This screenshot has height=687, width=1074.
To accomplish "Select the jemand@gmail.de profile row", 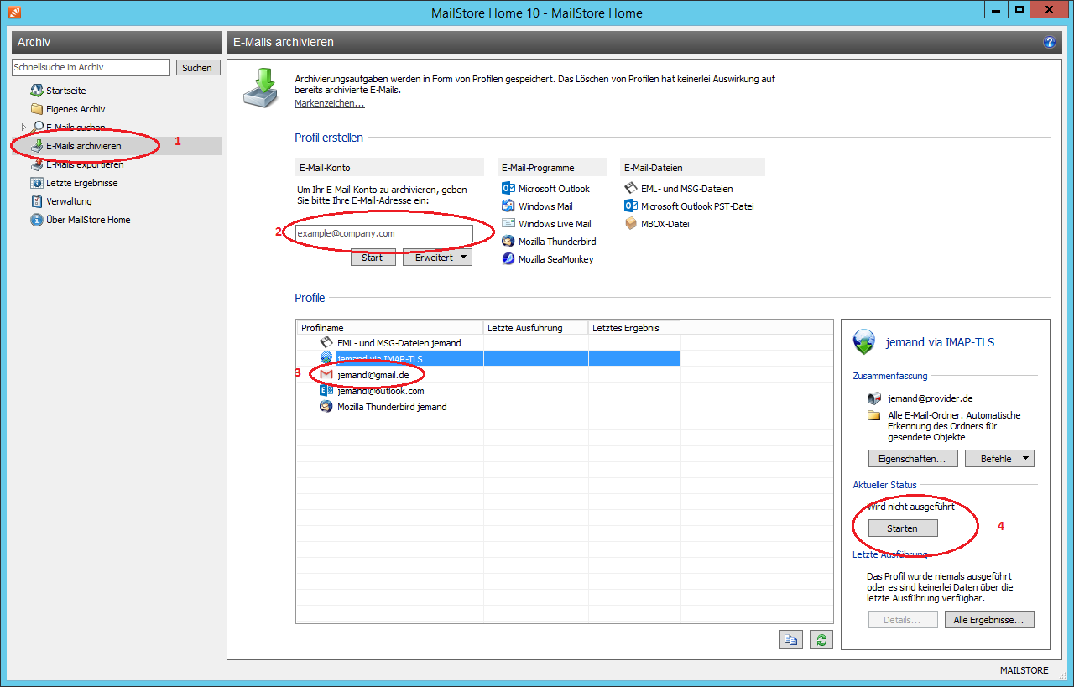I will [x=488, y=375].
